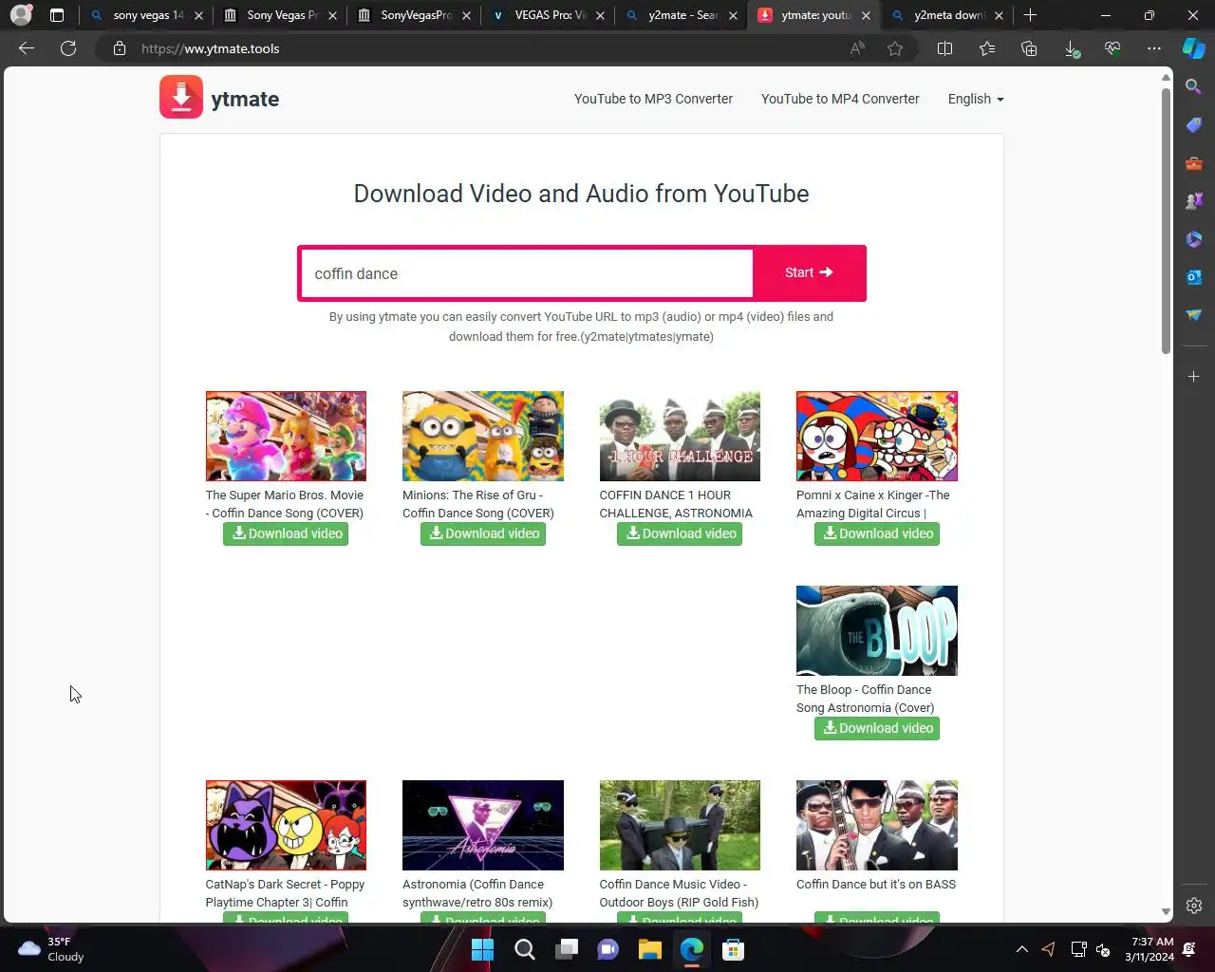Screen dimensions: 1215x972
Task: Open The Bloop thumbnail
Action: coord(877,630)
